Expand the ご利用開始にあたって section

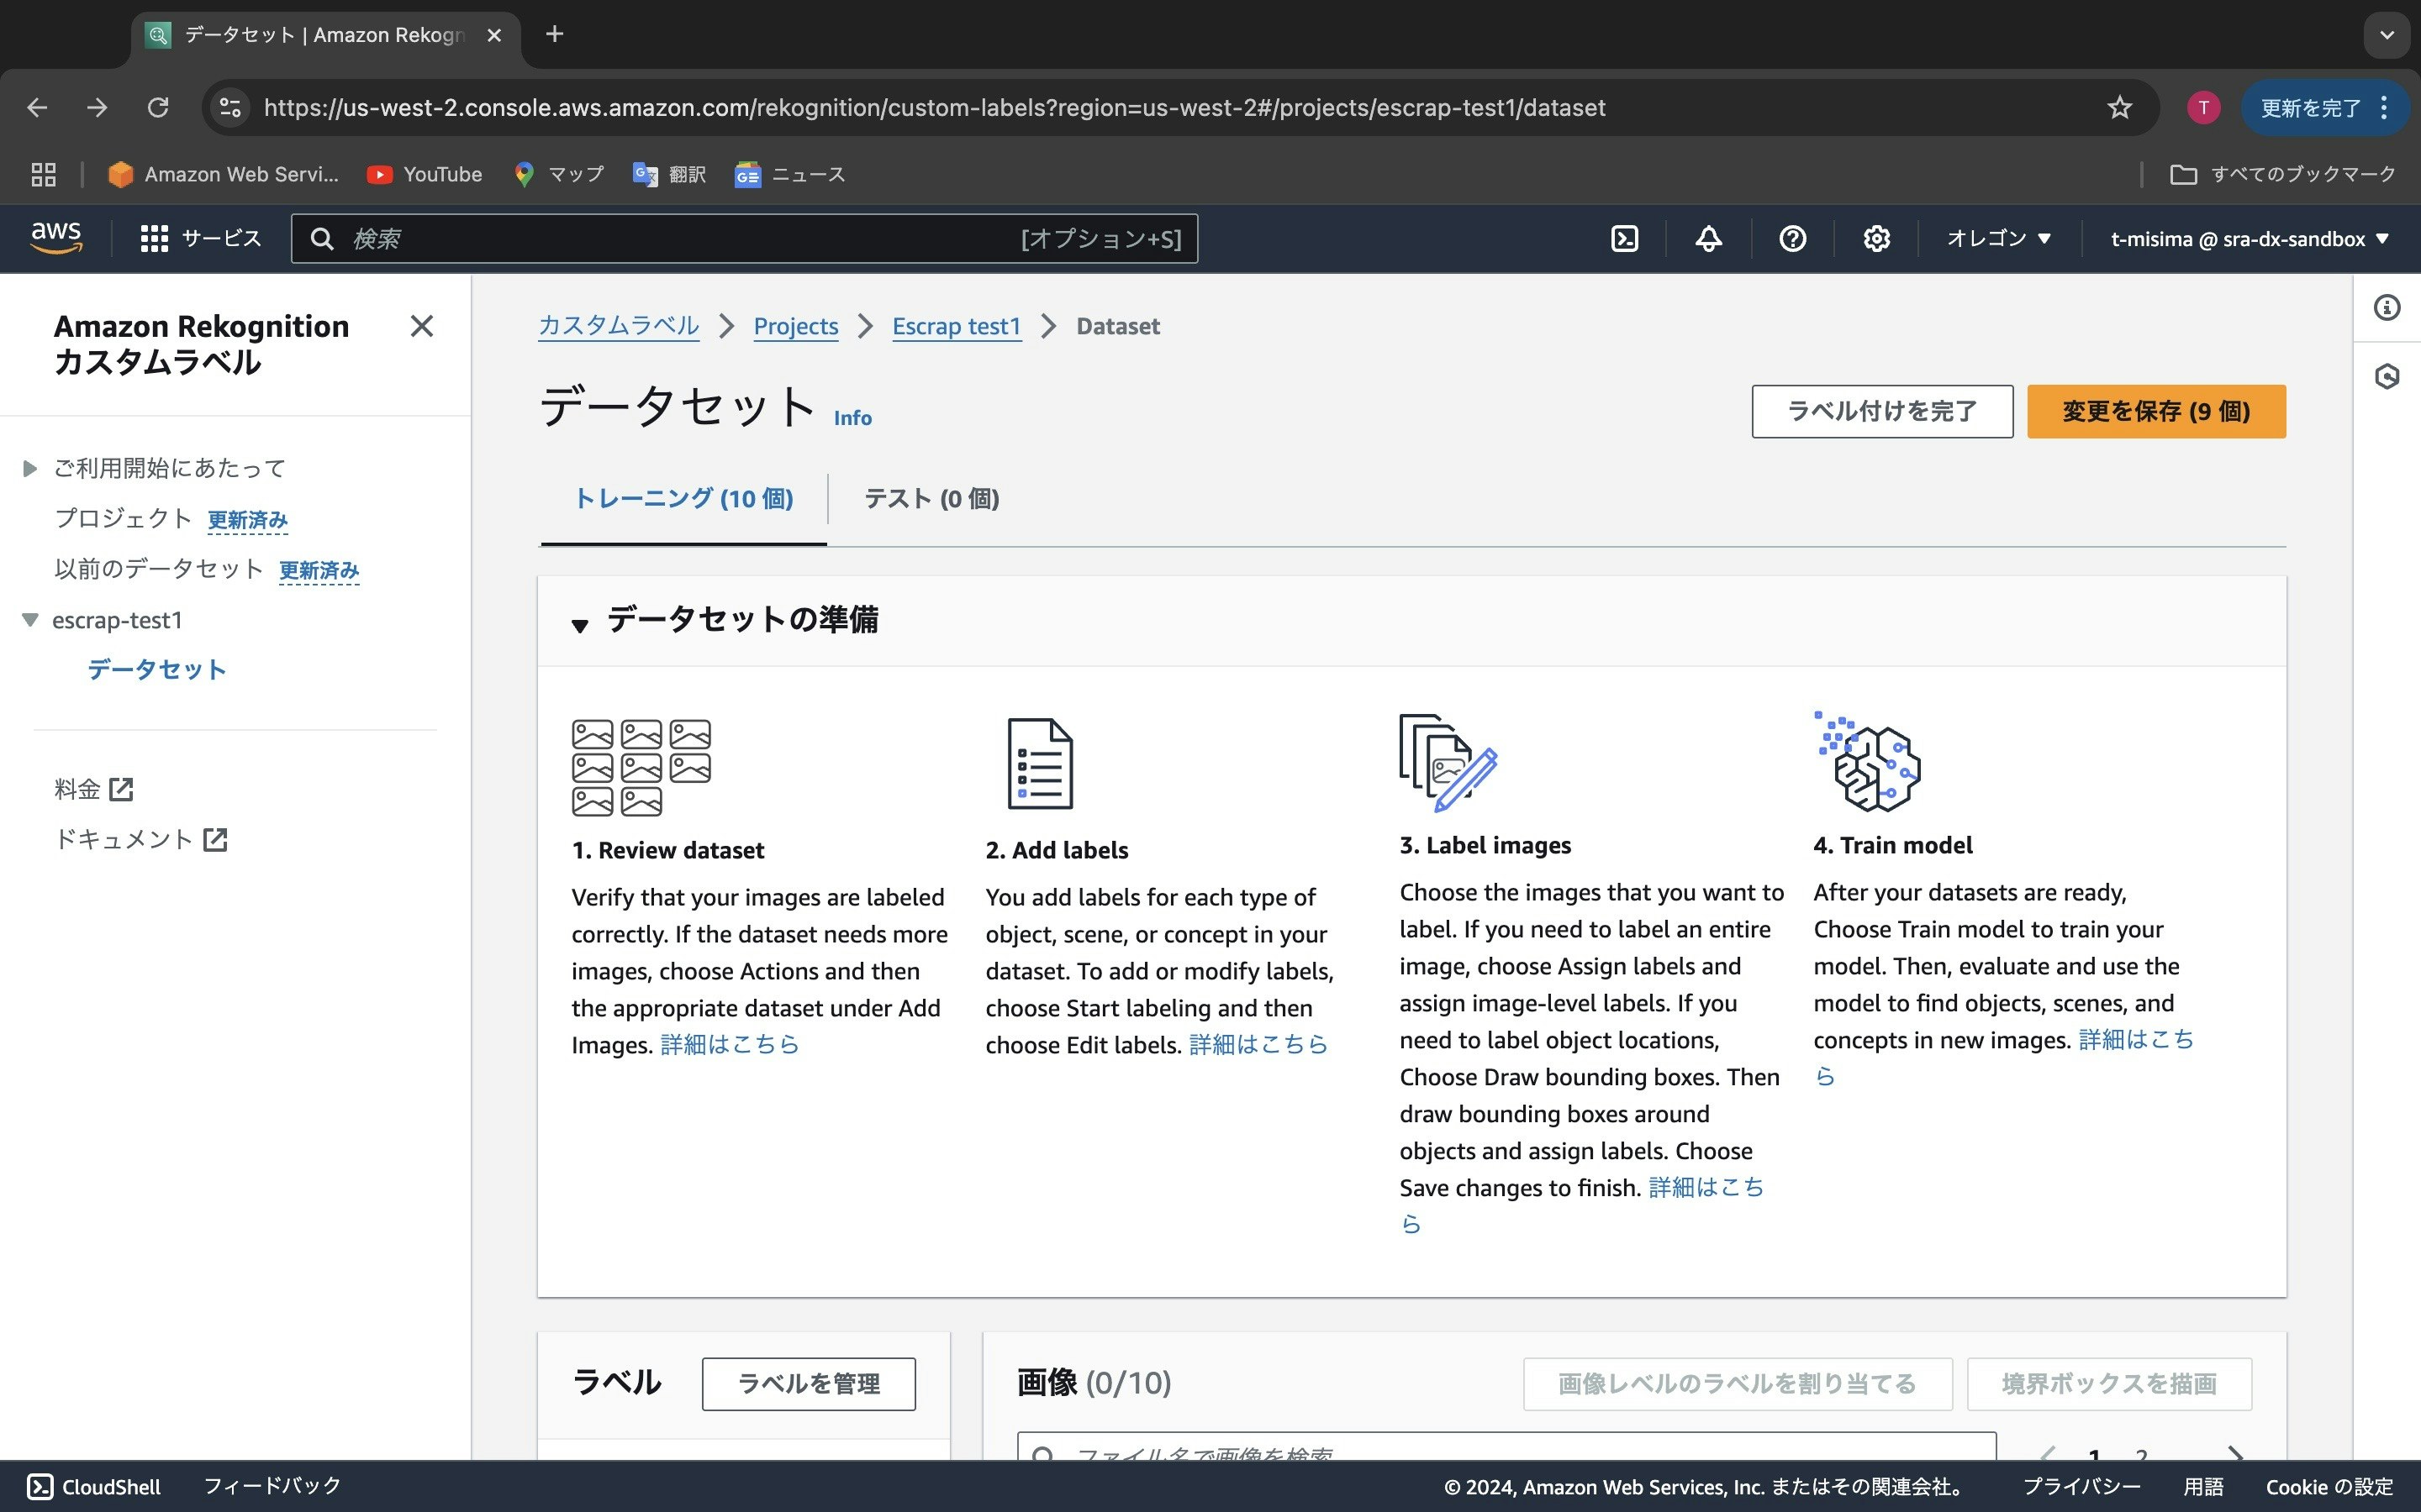pos(30,468)
